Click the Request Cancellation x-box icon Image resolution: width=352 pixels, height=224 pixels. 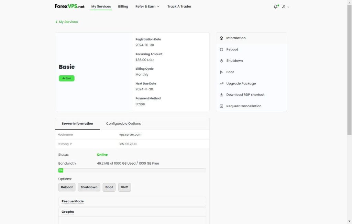click(x=221, y=106)
